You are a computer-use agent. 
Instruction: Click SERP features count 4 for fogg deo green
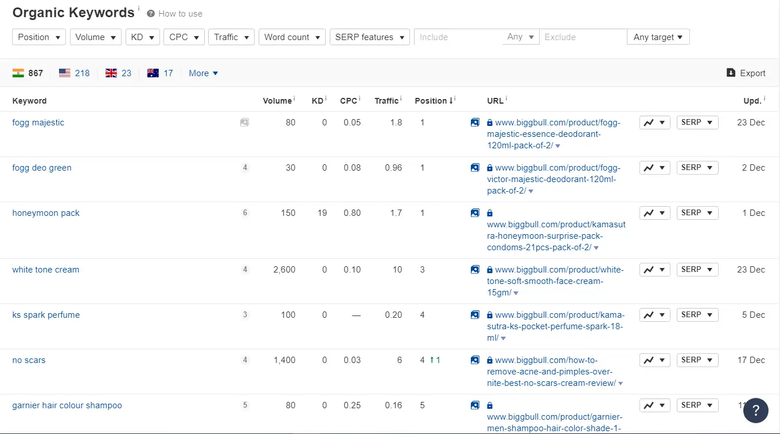(245, 168)
